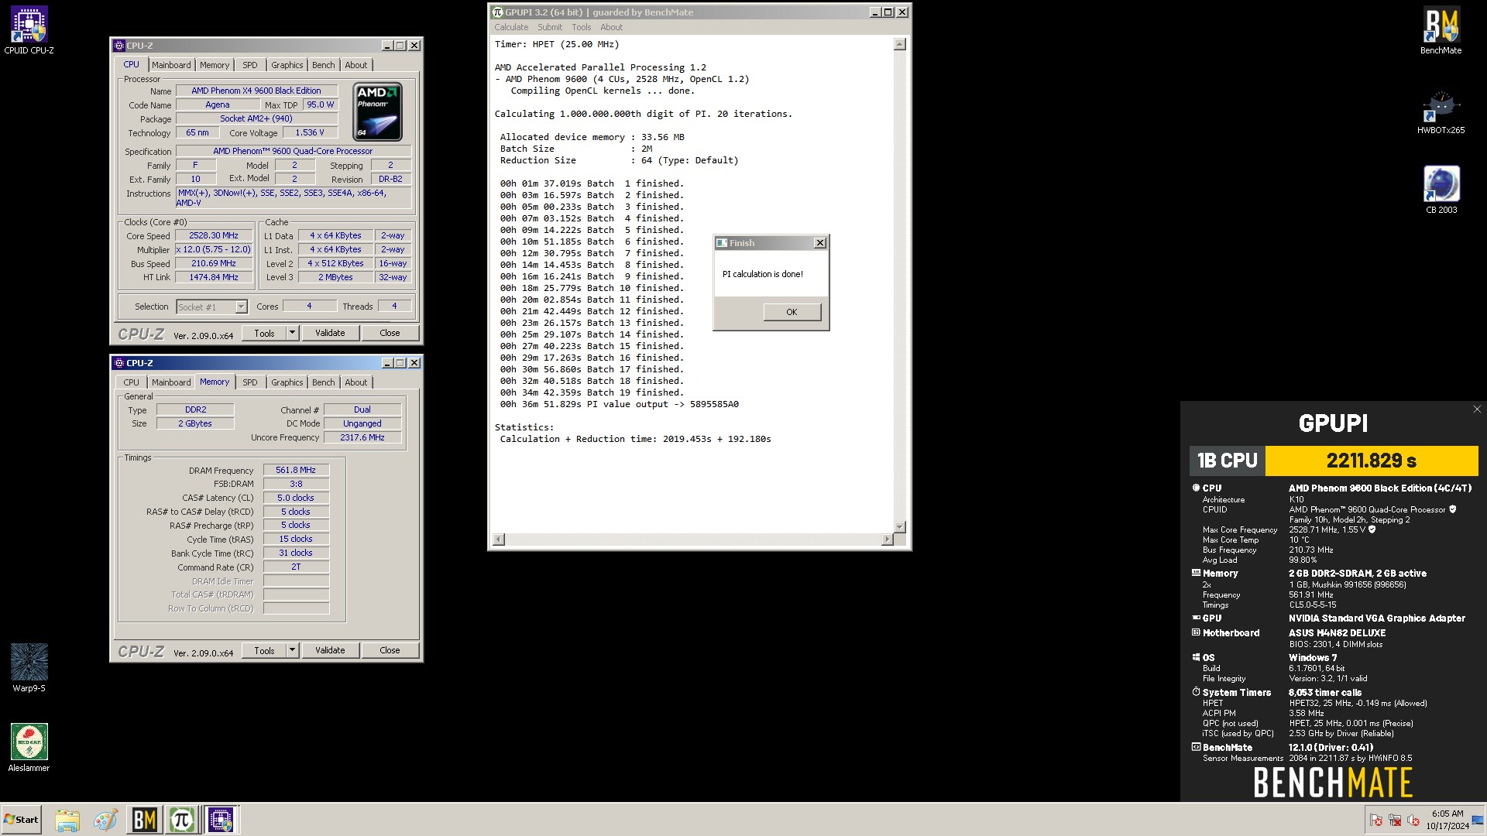Click the Windows Start button
Image resolution: width=1487 pixels, height=836 pixels.
21,820
